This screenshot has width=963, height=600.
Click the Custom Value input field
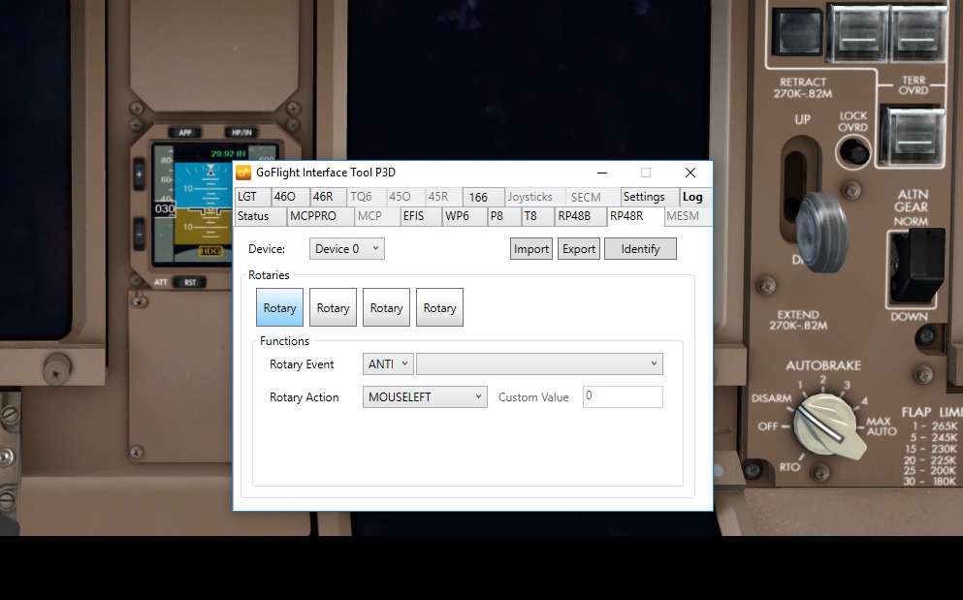[623, 396]
